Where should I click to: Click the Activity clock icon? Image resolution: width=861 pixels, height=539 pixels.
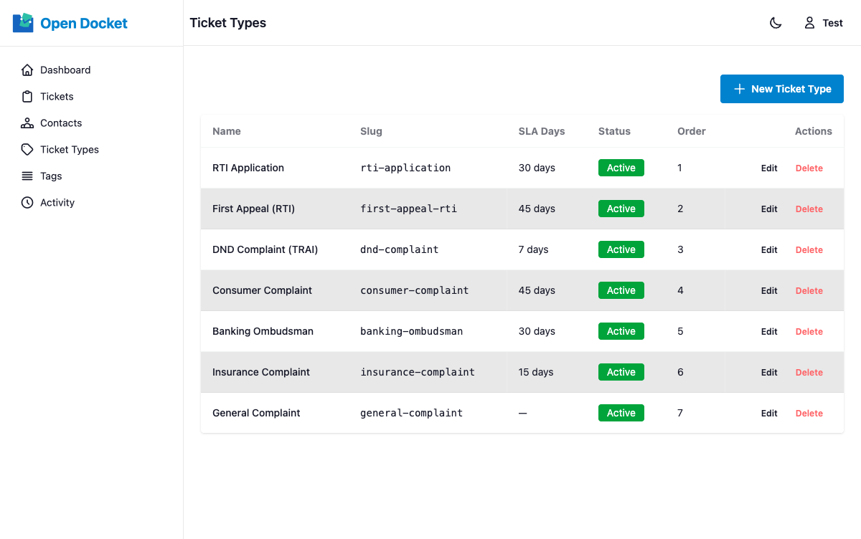(x=27, y=202)
